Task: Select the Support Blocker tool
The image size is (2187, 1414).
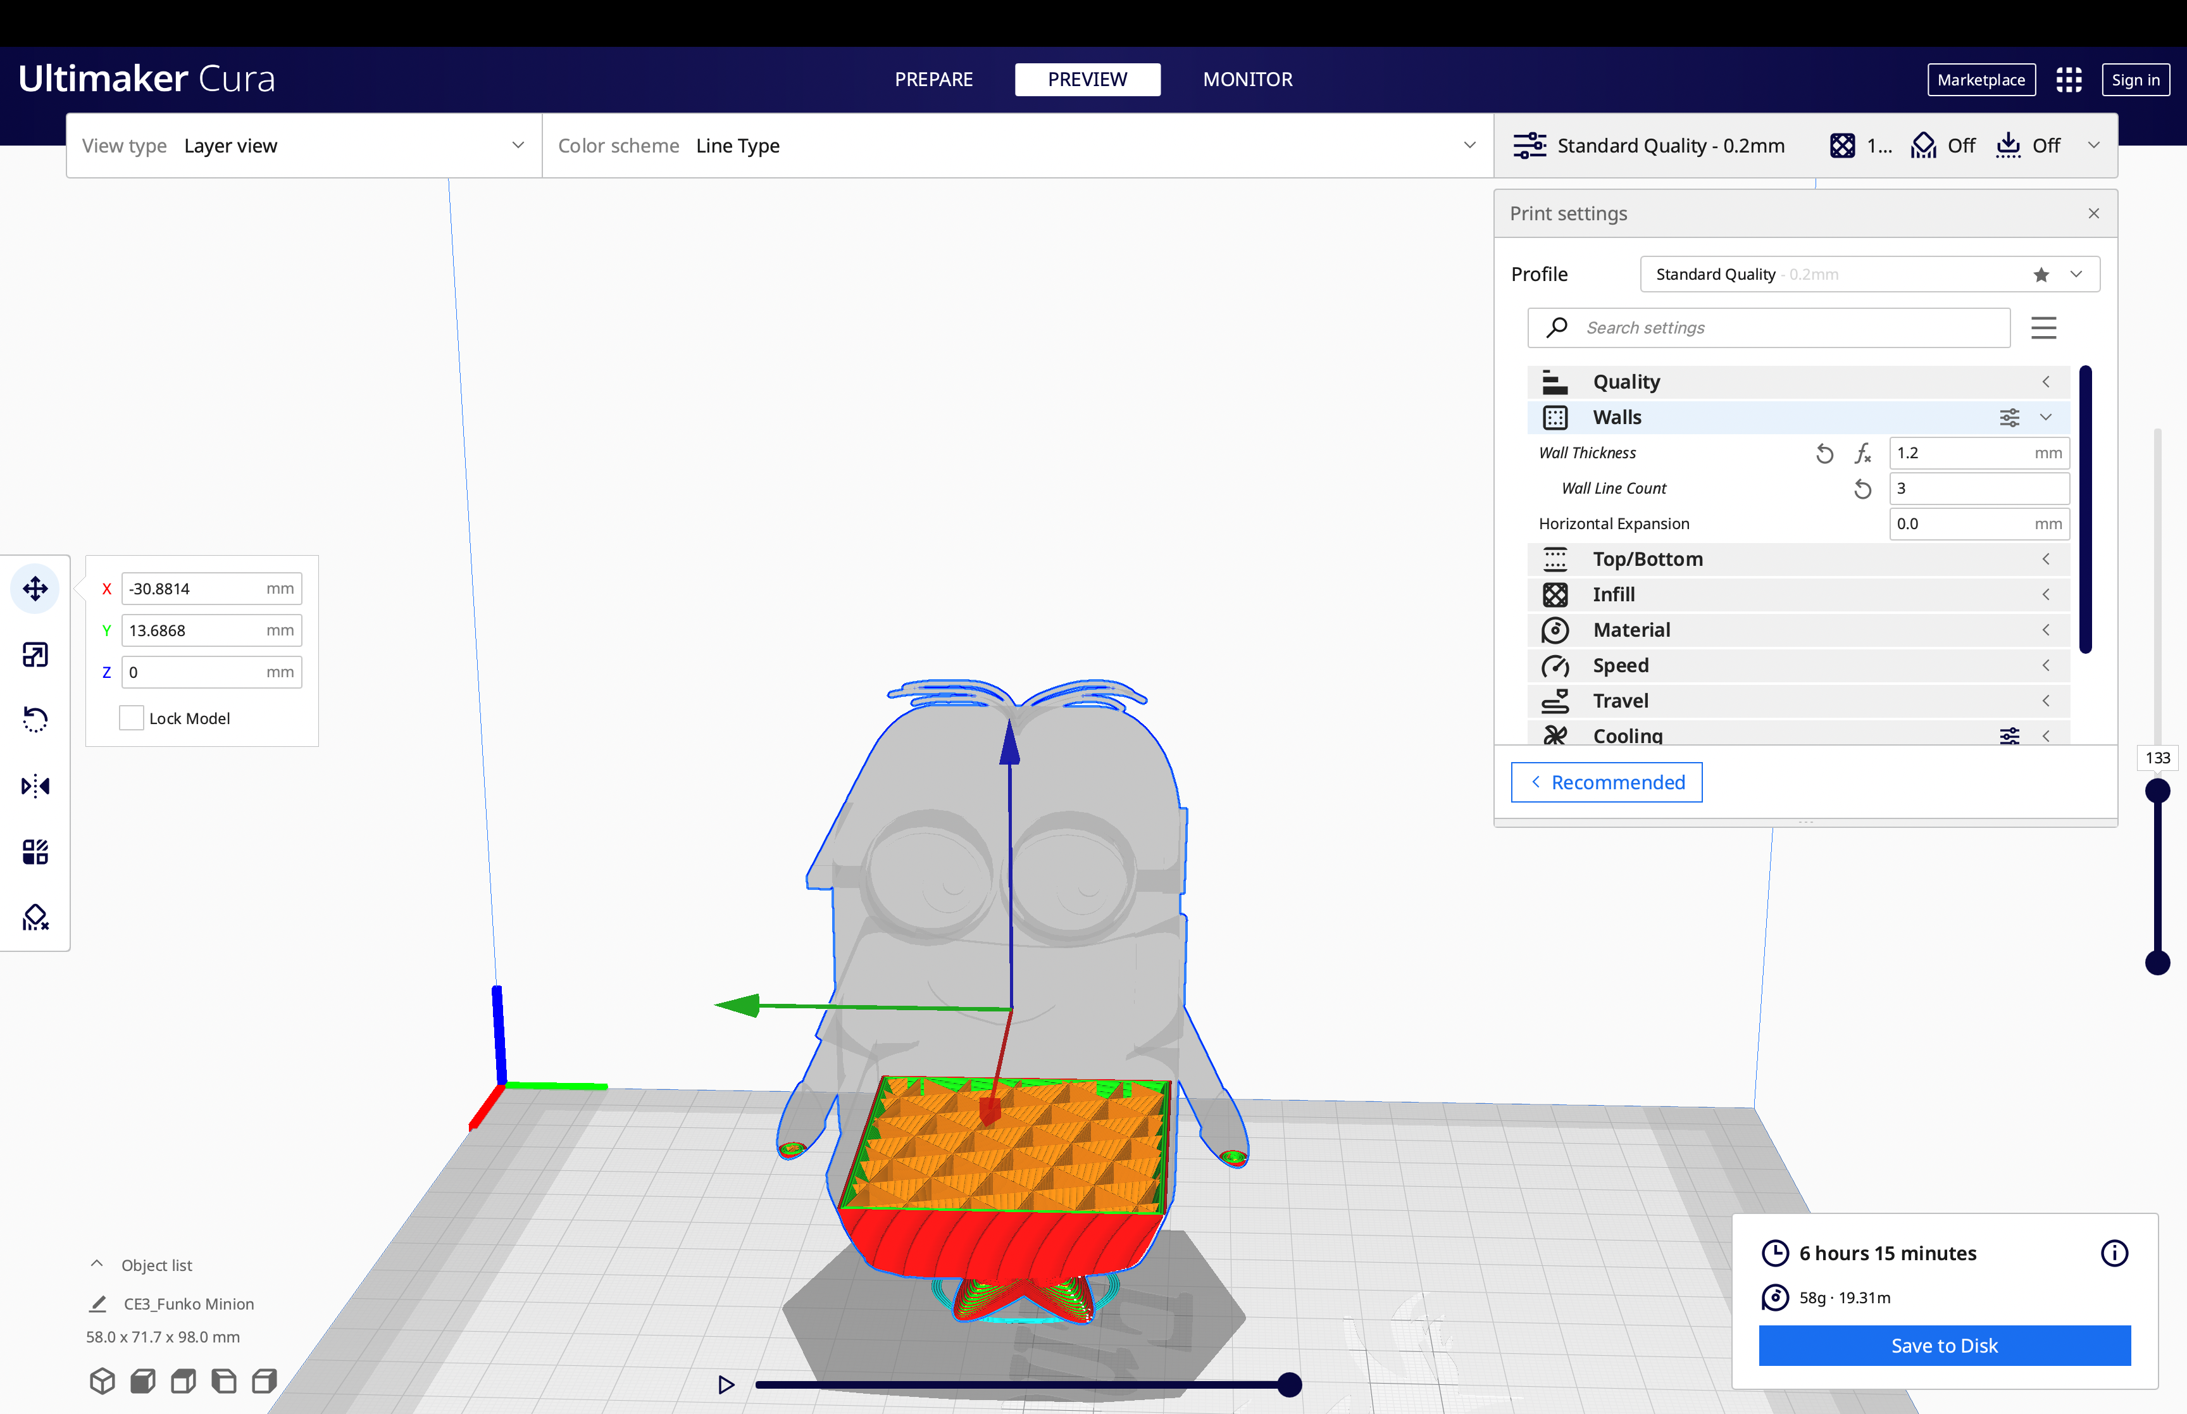Action: click(35, 917)
